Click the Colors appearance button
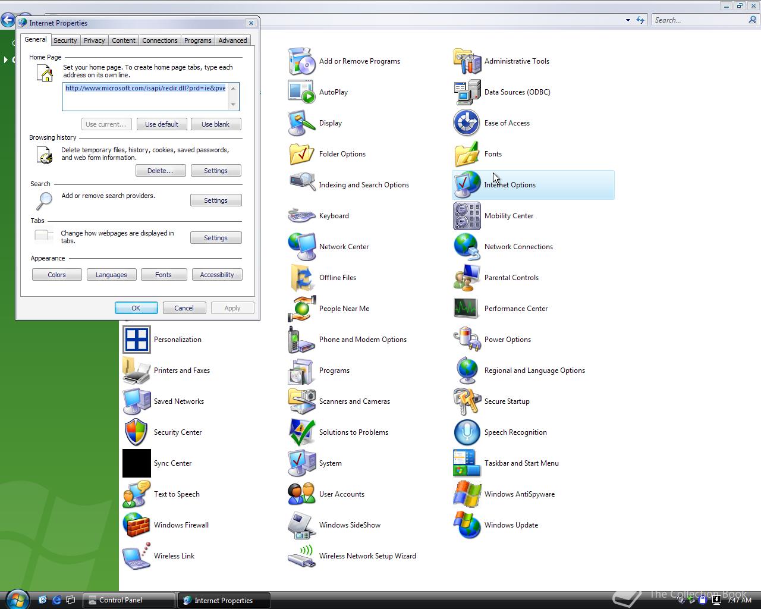This screenshot has height=609, width=761. (57, 275)
